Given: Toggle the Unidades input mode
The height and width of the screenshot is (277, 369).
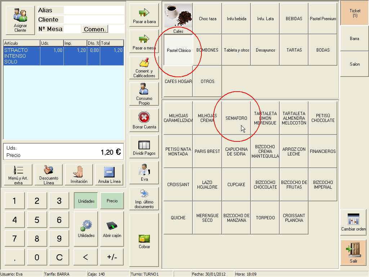Looking at the screenshot, I should pos(86,201).
